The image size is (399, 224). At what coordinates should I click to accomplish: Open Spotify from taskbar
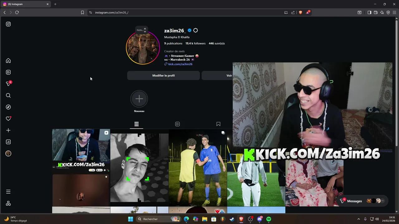tap(269, 219)
